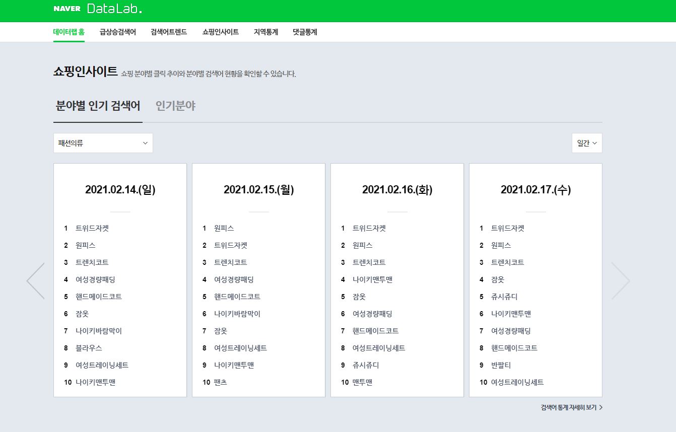Click 여성경량패딩 ranked 4 on 2021.02.15

tap(234, 279)
